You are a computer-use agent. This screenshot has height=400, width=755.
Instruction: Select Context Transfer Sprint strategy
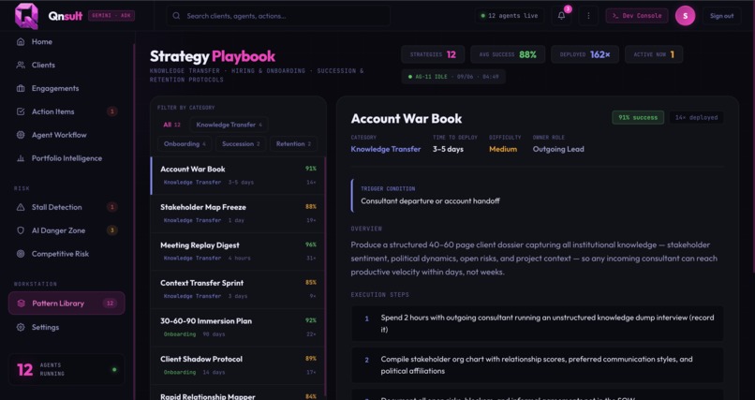click(x=238, y=289)
